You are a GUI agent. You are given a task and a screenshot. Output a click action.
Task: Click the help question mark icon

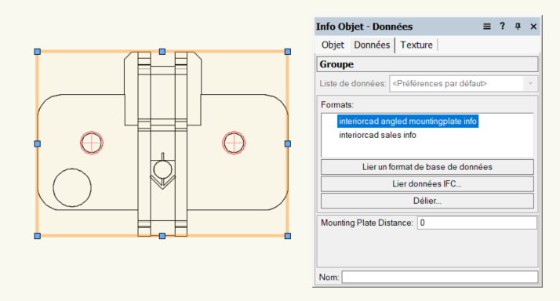tap(502, 26)
